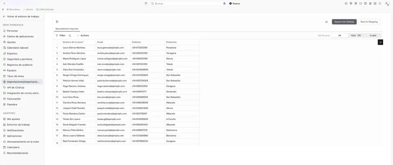Open the apps grid icon in the top toolbar
The width and height of the screenshot is (393, 165).
[380, 3]
